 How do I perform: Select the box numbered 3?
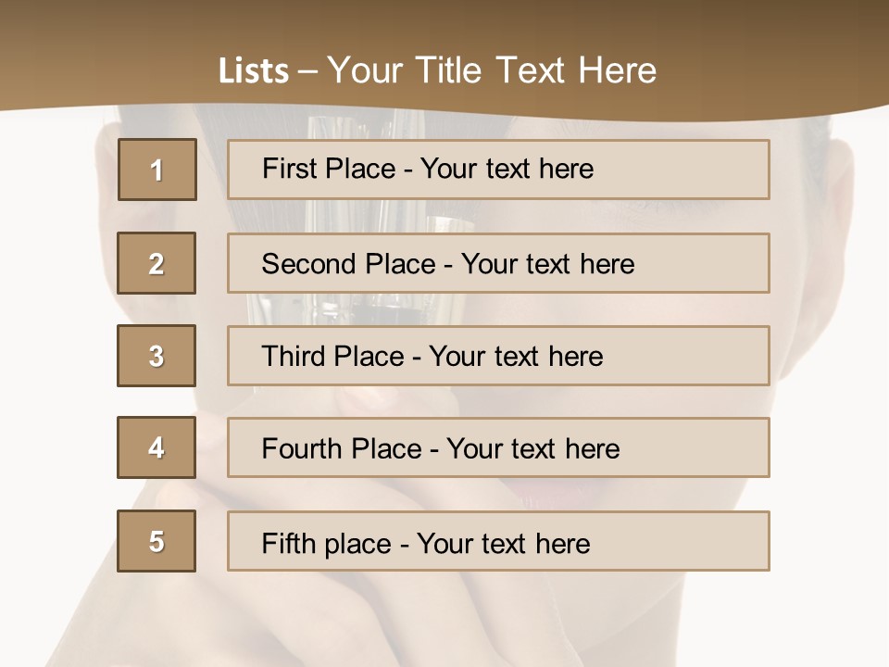(157, 356)
